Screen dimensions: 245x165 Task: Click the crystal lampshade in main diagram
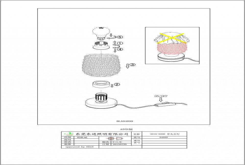pos(101,64)
